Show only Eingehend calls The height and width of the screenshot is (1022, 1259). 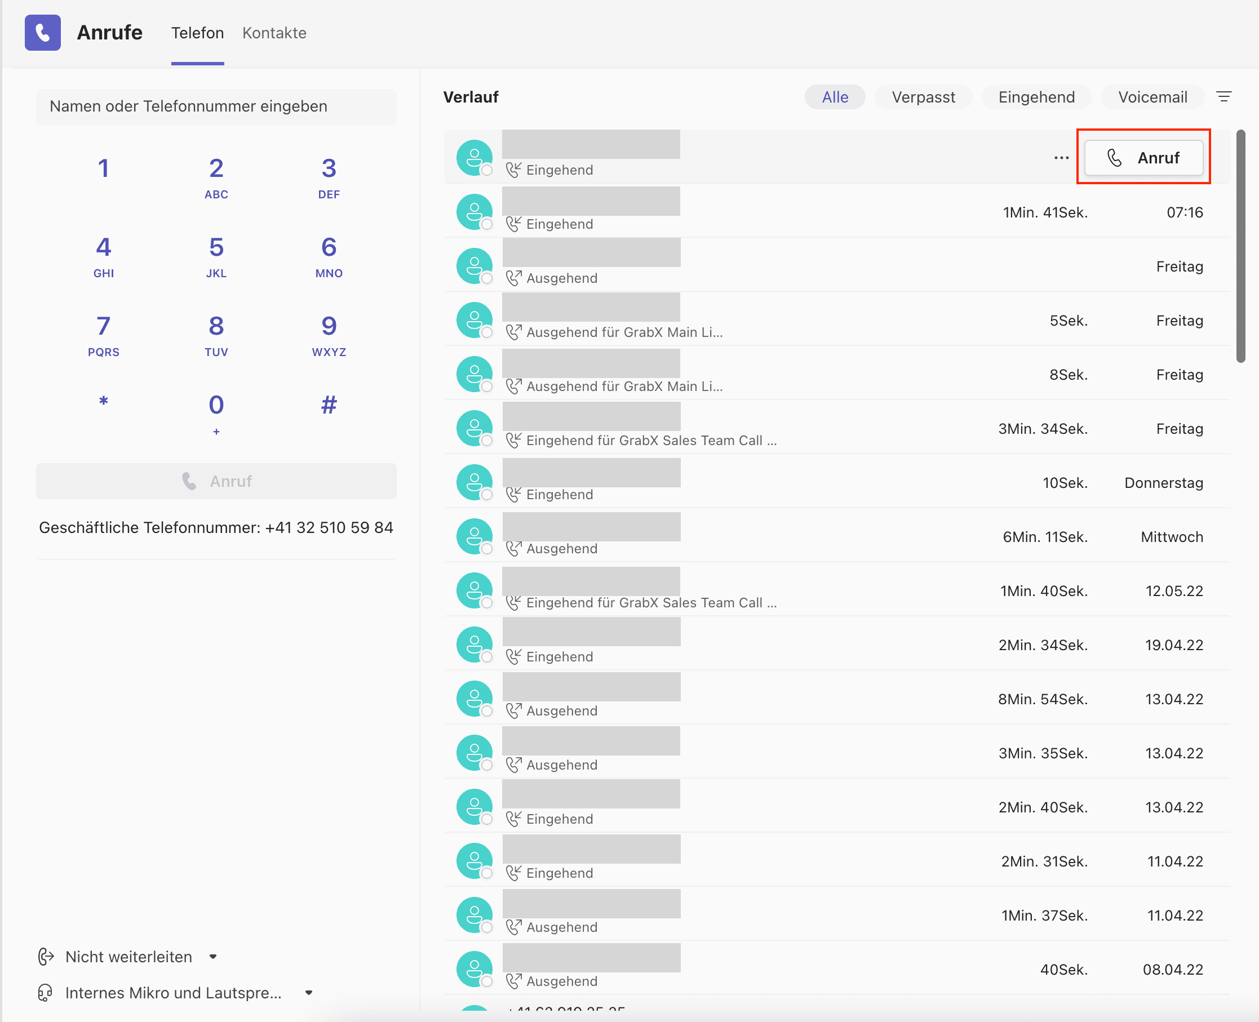coord(1036,97)
